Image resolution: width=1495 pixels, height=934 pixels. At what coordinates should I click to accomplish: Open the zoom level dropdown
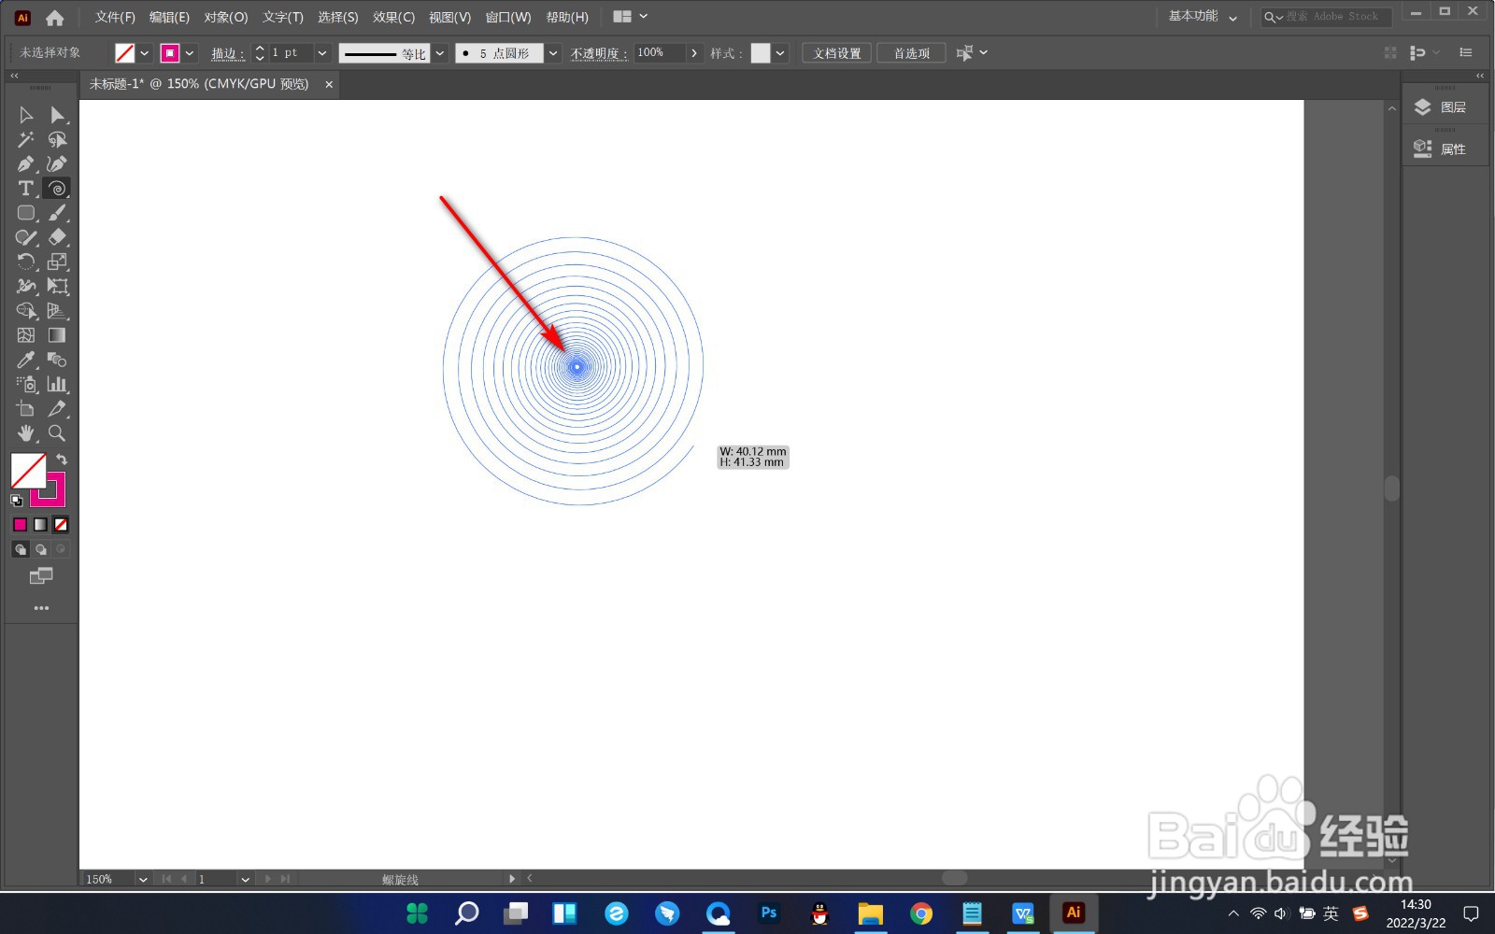143,879
